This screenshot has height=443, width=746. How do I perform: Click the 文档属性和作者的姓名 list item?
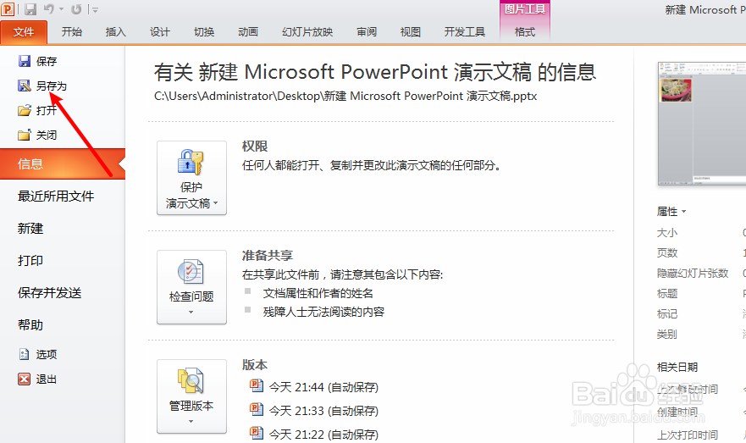click(318, 293)
